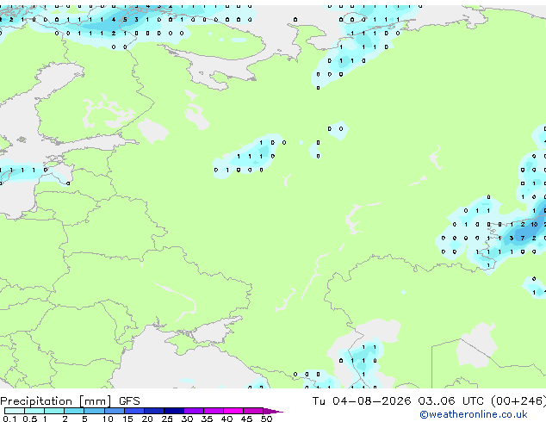This screenshot has width=546, height=422.
Task: Select the 25–30 mm navy legend segment
Action: coord(173,411)
